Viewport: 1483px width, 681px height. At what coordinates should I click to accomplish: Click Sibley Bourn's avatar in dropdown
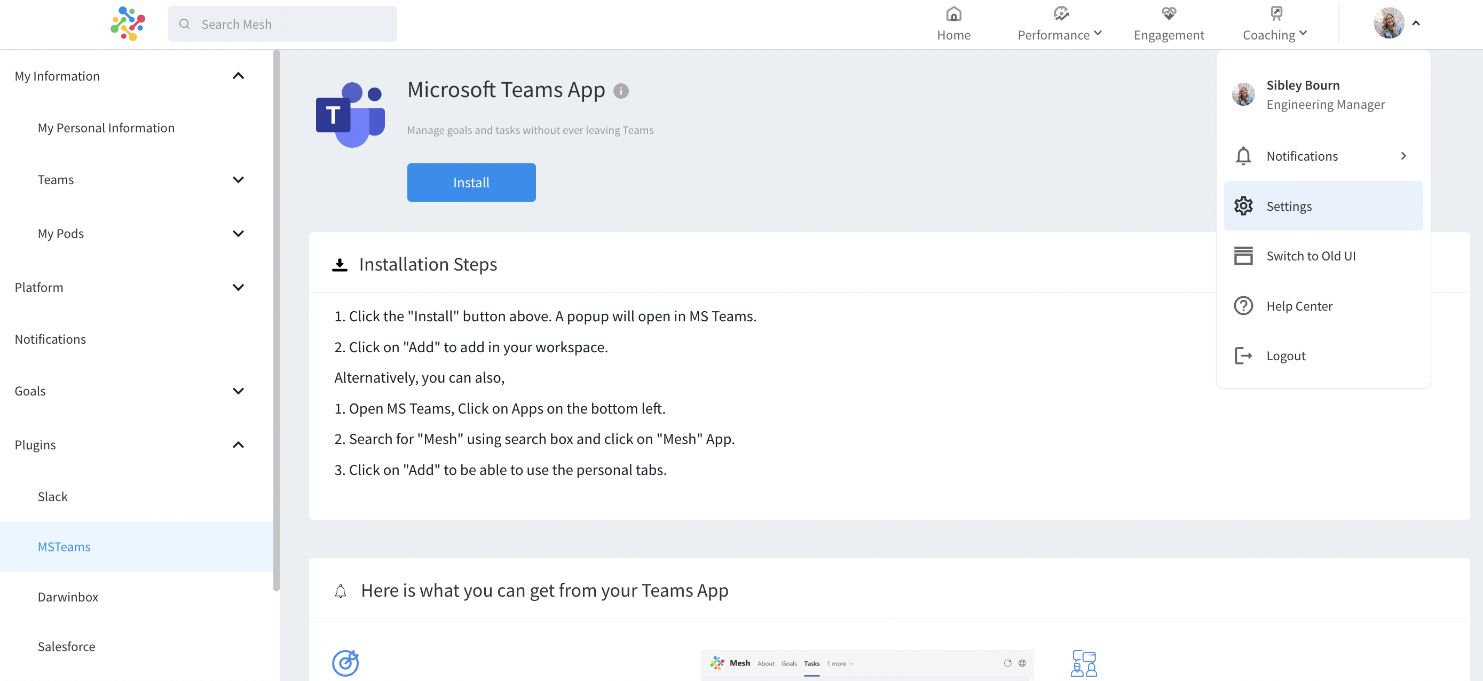pyautogui.click(x=1243, y=94)
